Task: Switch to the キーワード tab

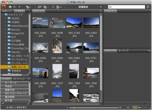Action: click(123, 51)
